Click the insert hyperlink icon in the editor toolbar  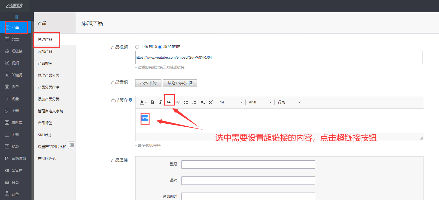(169, 102)
